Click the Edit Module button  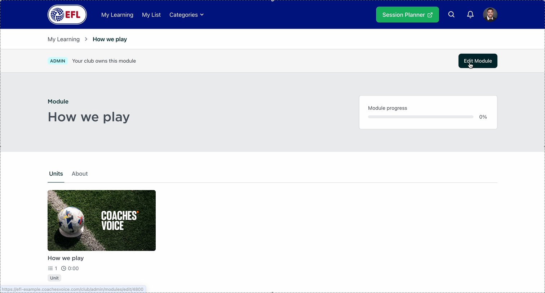[x=478, y=61]
